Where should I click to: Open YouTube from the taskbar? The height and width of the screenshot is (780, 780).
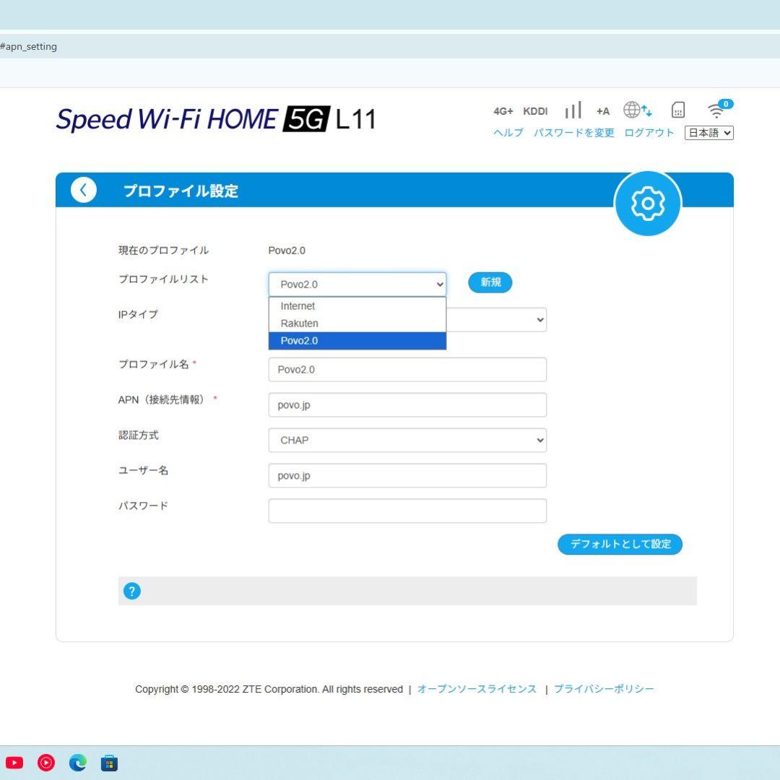click(14, 763)
